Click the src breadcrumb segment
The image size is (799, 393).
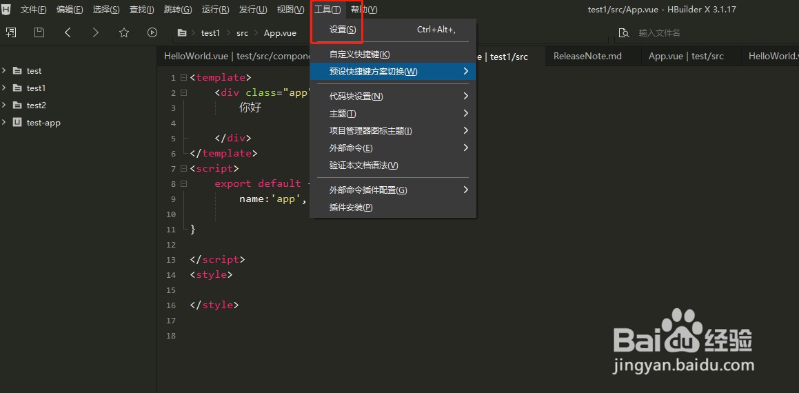coord(243,33)
